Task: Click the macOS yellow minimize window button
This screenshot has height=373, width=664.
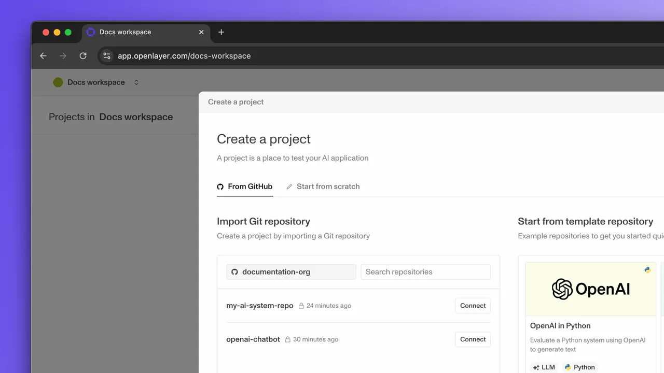Action: (57, 32)
